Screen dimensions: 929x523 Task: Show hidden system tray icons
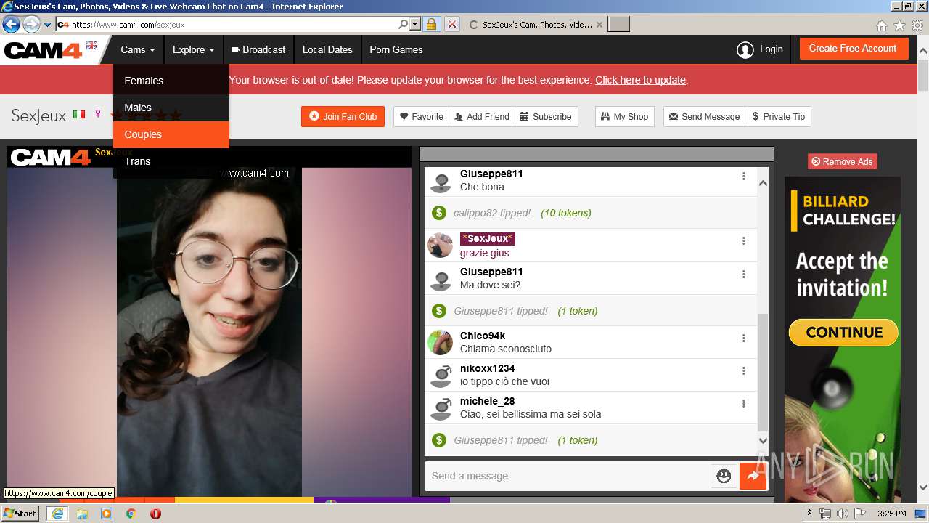coord(810,514)
